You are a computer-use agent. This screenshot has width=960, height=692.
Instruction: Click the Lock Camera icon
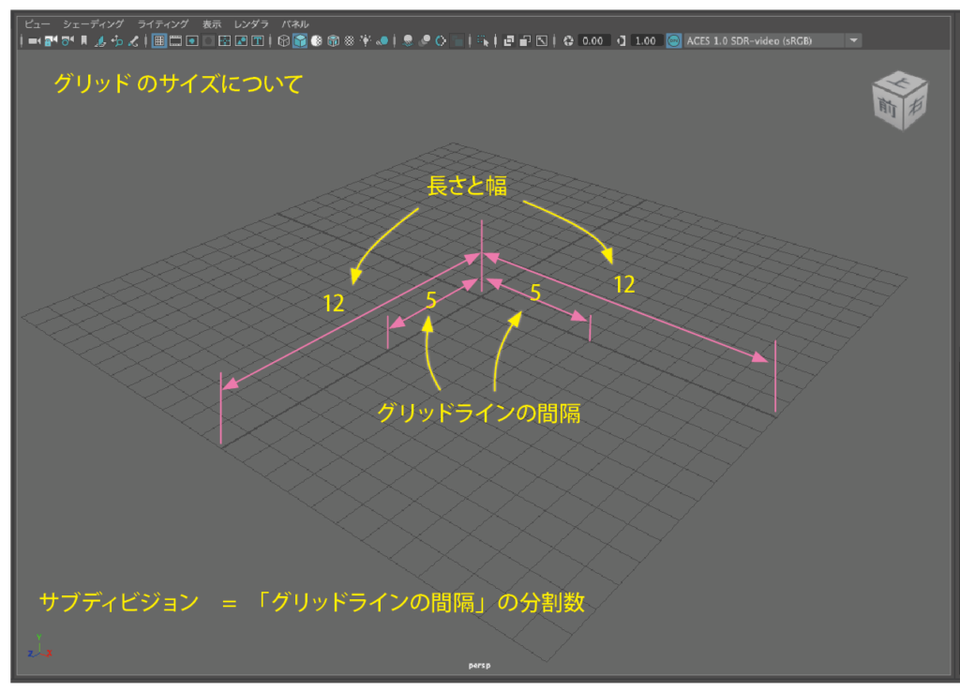pyautogui.click(x=51, y=41)
